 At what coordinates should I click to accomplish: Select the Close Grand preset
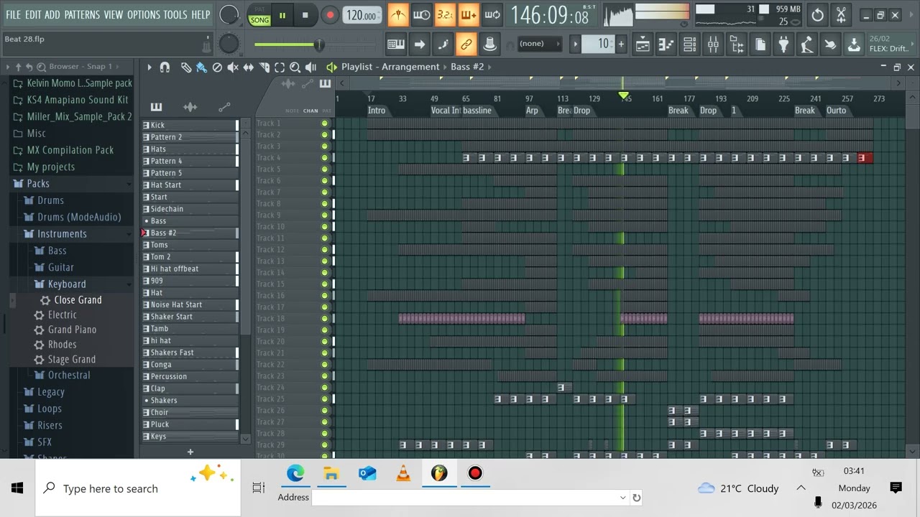click(78, 300)
